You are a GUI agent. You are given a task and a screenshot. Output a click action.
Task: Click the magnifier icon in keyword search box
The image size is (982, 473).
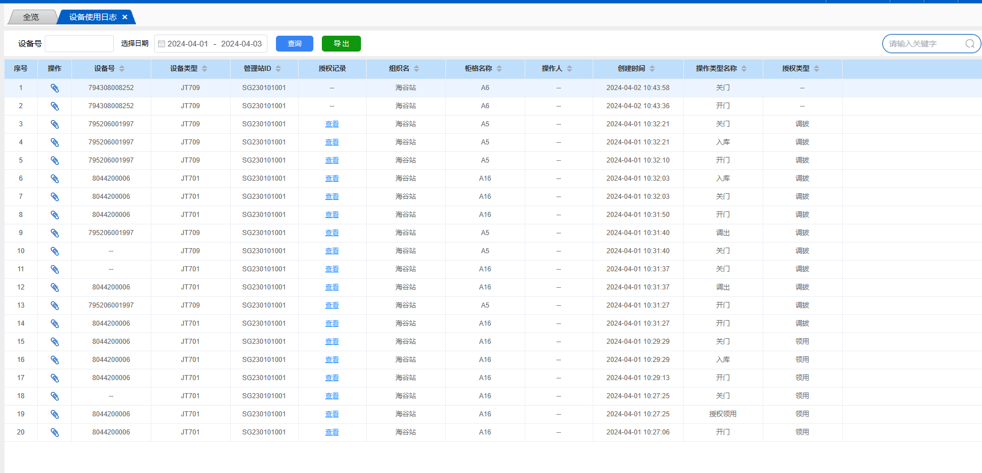tap(970, 44)
